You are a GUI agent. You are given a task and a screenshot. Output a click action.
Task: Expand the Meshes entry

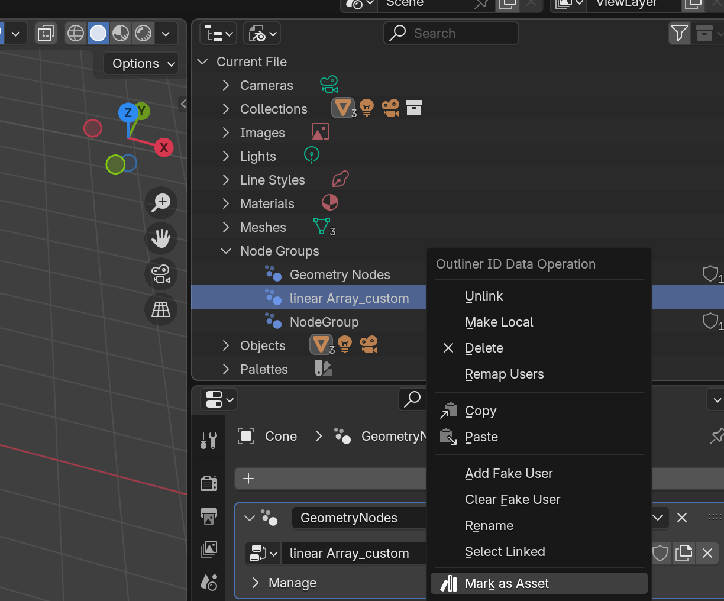(x=226, y=227)
